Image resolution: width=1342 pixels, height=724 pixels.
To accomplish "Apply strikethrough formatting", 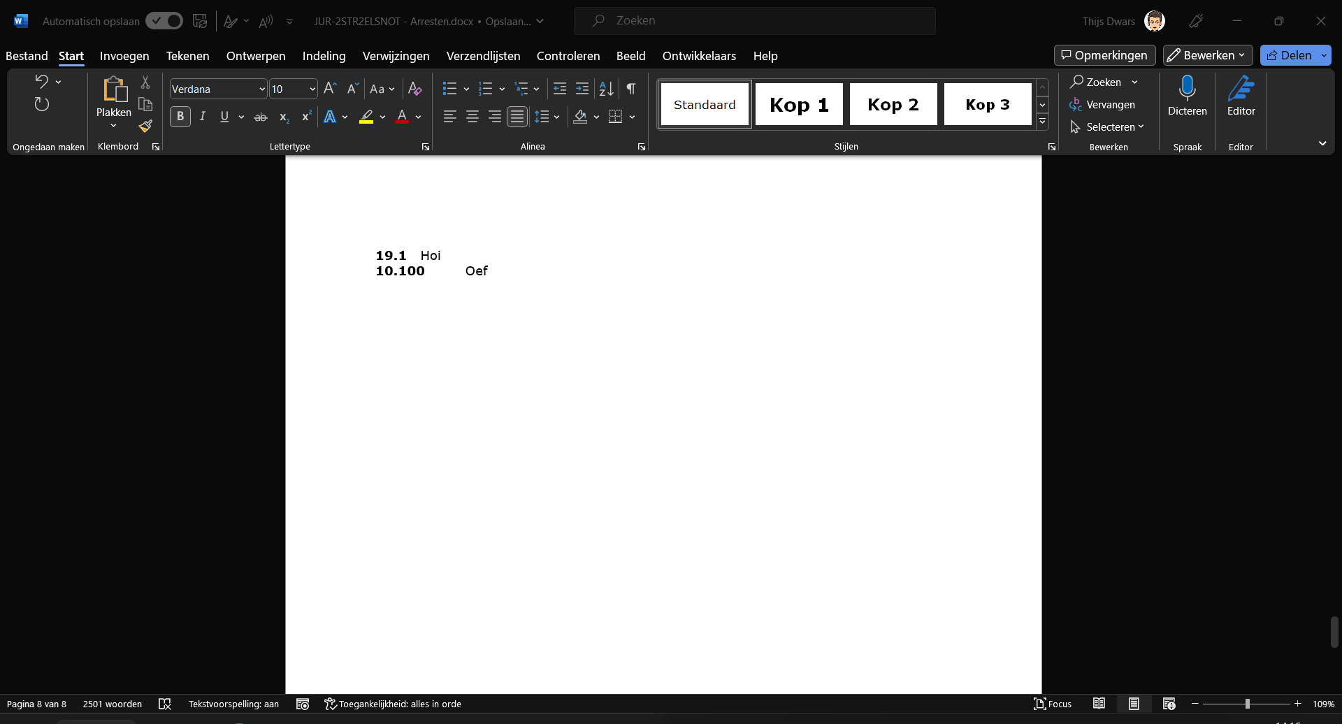I will point(261,117).
